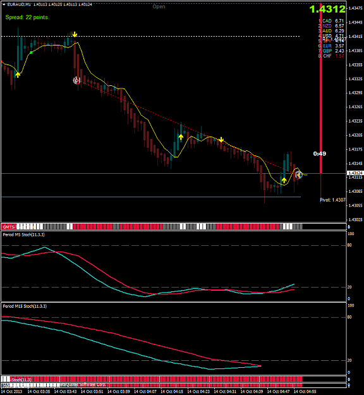Screen dimensions: 364x395
Task: Click the circular target marker at trendline start
Action: point(76,80)
